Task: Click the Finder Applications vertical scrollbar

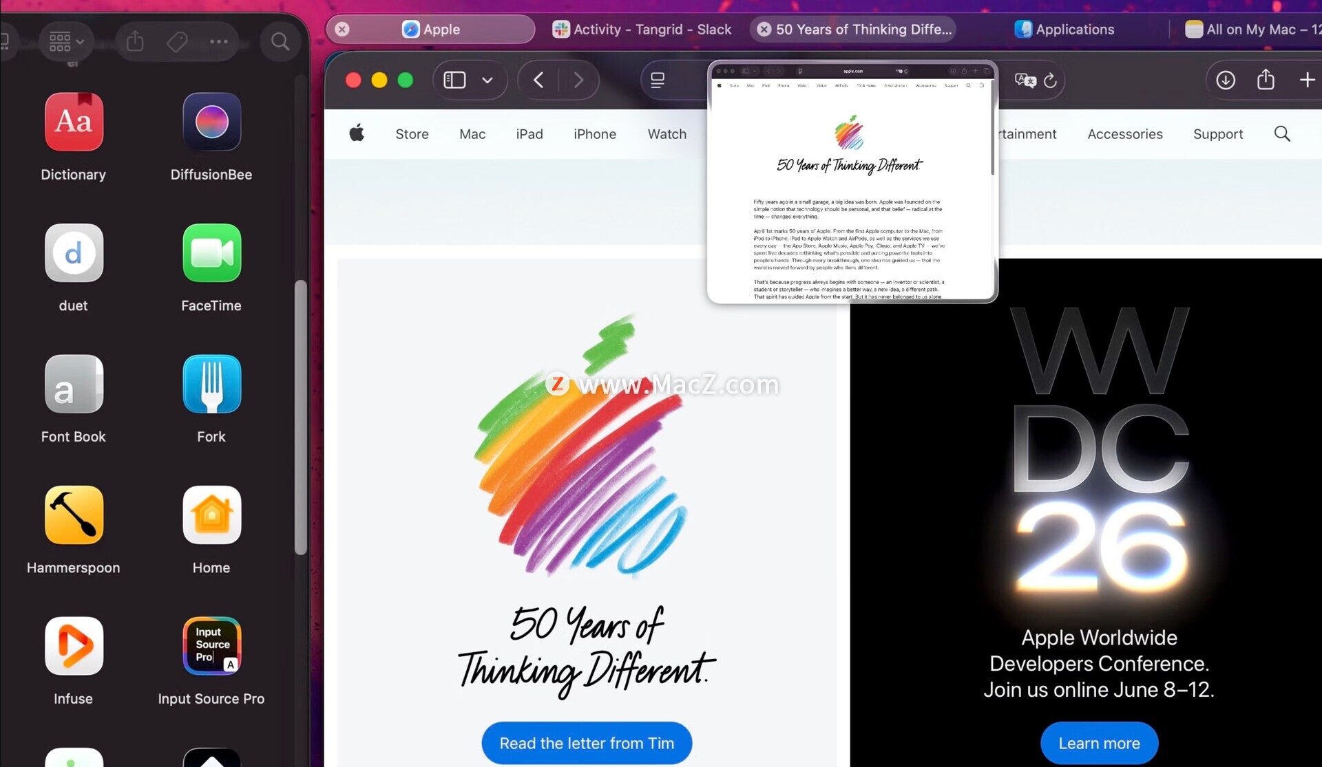Action: [x=300, y=416]
